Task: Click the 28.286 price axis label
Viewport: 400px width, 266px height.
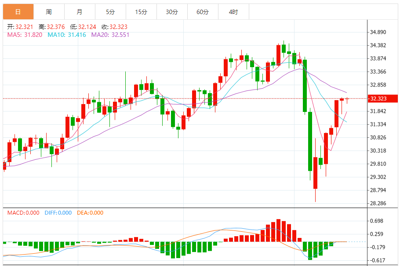Action: click(x=378, y=203)
